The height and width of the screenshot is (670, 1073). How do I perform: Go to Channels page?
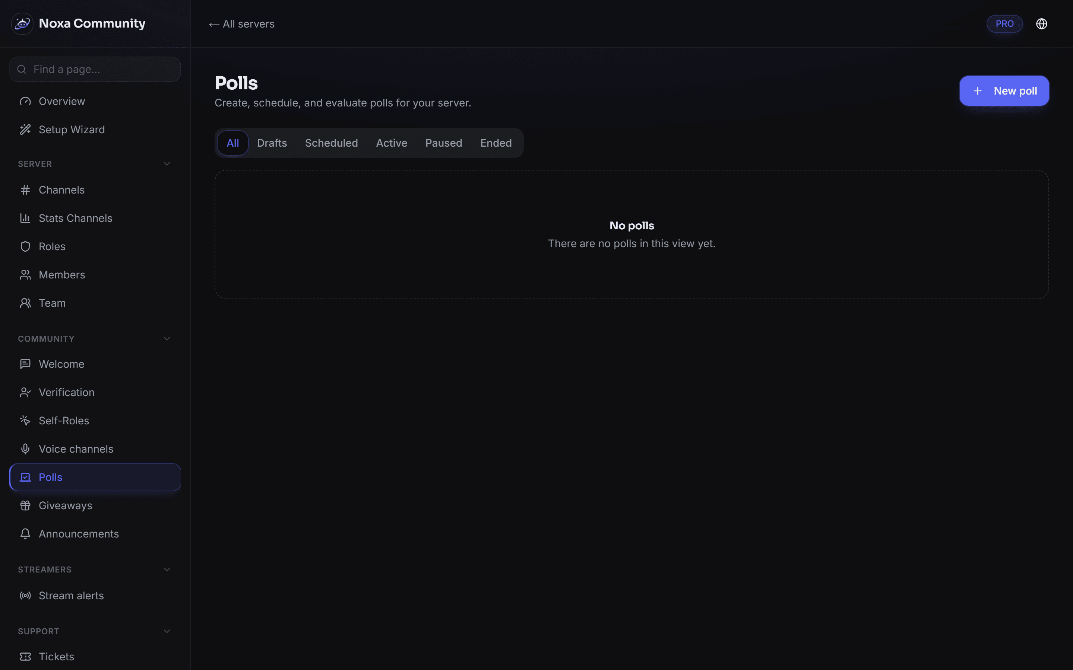[95, 190]
